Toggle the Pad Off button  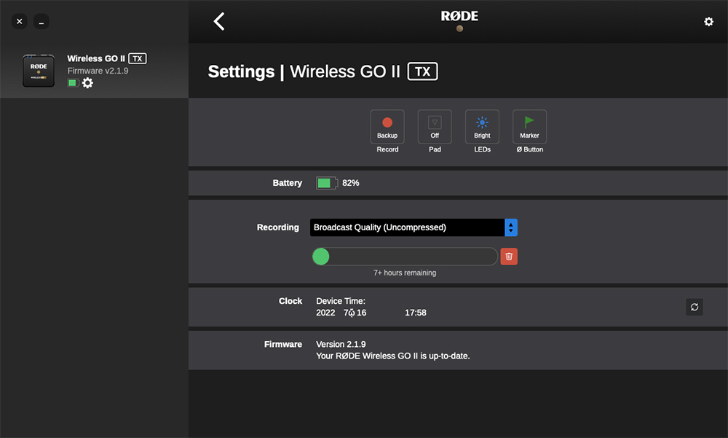click(435, 127)
